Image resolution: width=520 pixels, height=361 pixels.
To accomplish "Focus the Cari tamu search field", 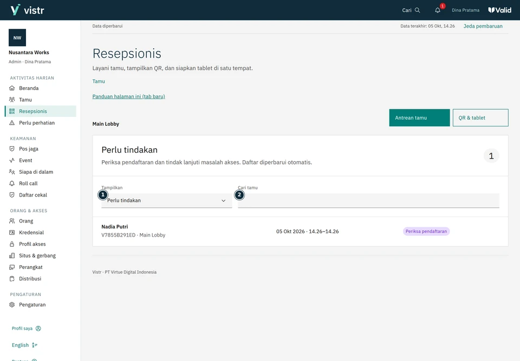I will [368, 201].
